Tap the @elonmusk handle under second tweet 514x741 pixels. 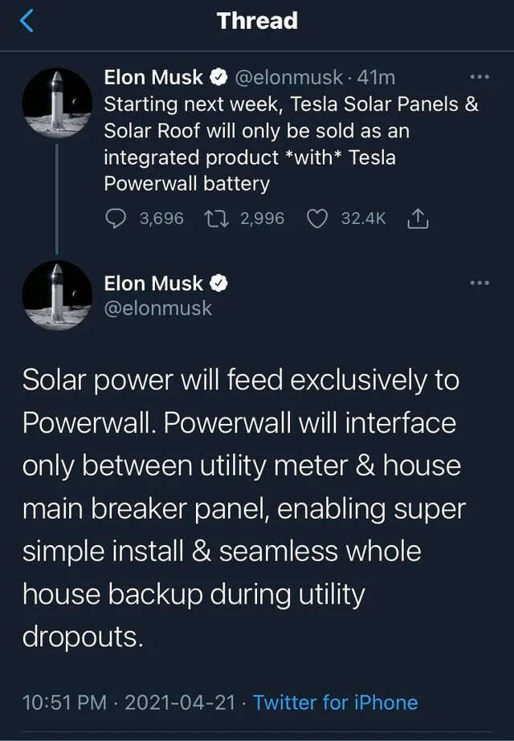point(157,308)
